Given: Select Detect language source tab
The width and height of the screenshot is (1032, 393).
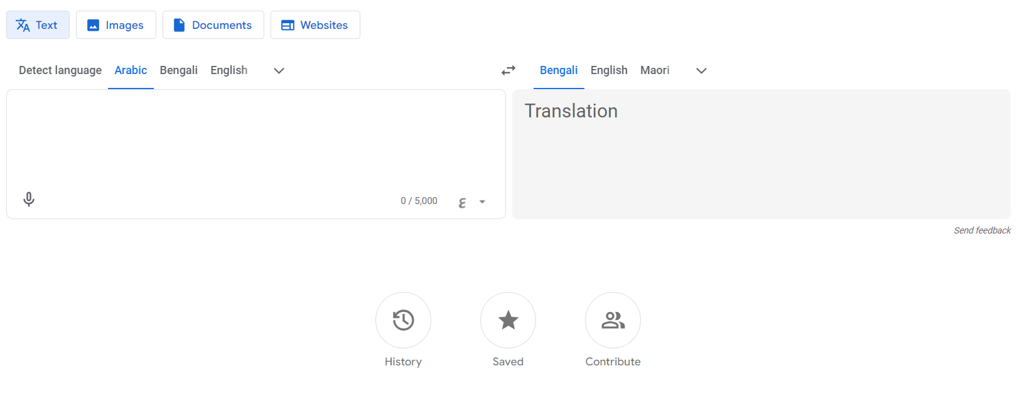Looking at the screenshot, I should 60,70.
